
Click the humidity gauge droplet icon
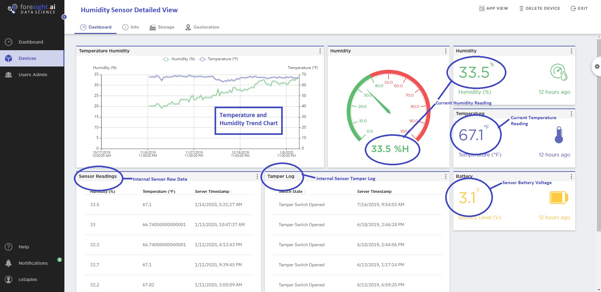pyautogui.click(x=559, y=72)
